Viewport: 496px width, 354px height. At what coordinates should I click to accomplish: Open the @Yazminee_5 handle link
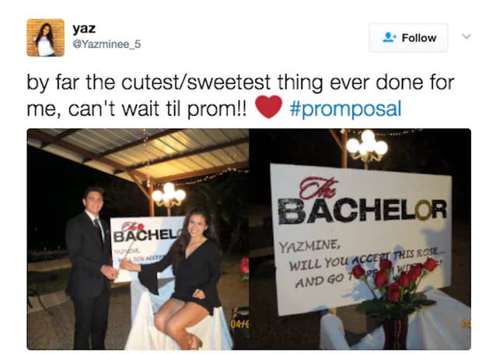[x=107, y=44]
